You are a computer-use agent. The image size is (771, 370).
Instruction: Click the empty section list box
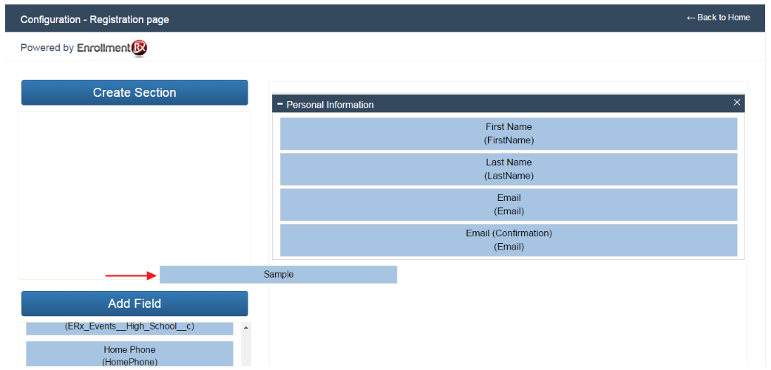click(135, 192)
